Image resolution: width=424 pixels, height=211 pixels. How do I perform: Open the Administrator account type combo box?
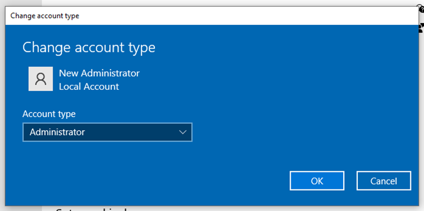107,132
